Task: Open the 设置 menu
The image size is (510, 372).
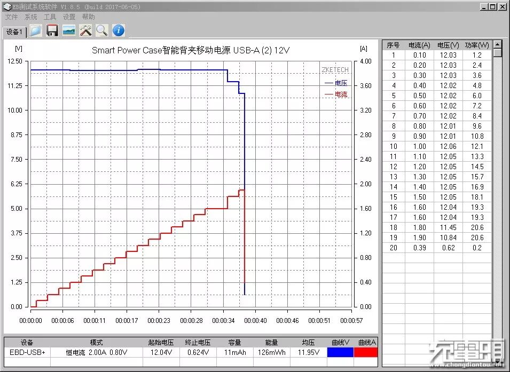Action: coord(69,17)
